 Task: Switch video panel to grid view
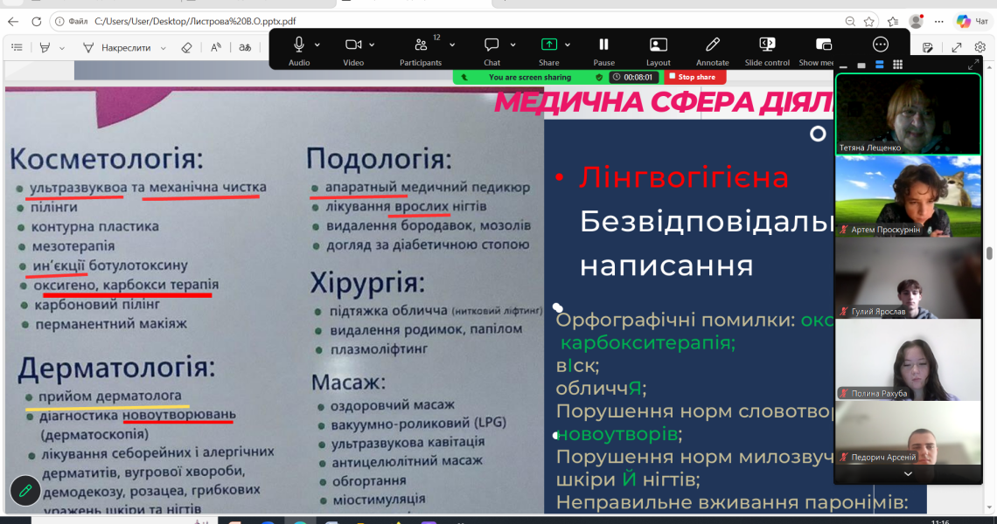click(x=898, y=65)
